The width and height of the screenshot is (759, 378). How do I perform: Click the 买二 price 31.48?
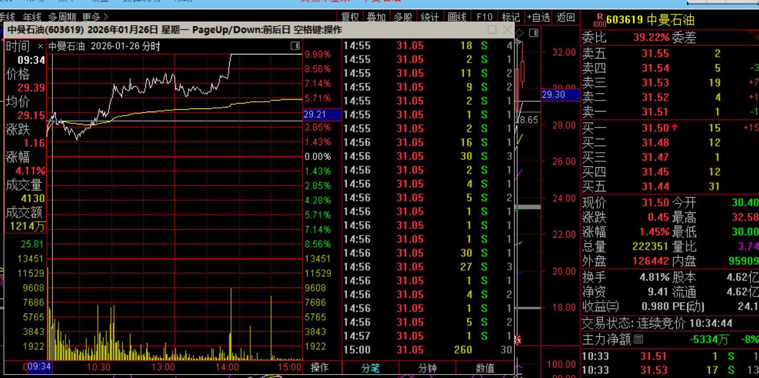tap(655, 143)
